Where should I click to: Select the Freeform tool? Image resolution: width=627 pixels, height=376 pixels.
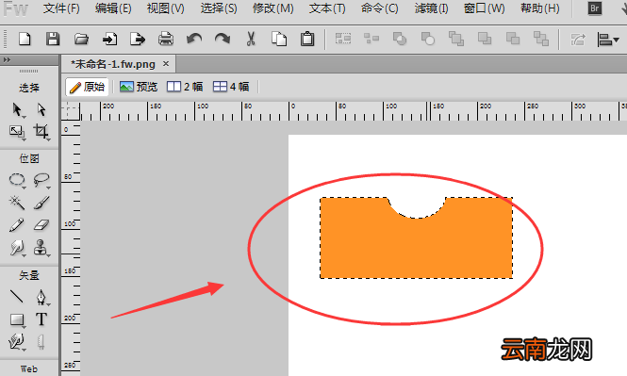coord(16,342)
